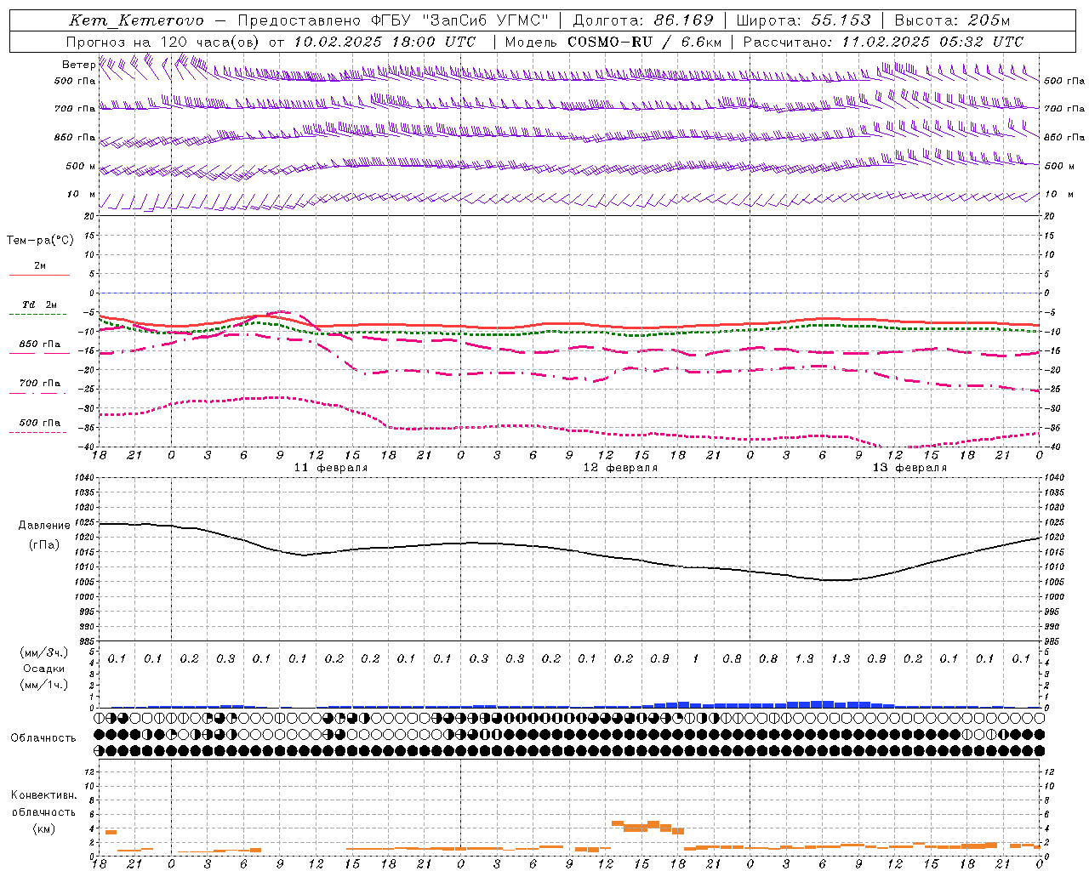This screenshot has height=871, width=1089.
Task: Click the 500 гПа temperature legend entry
Action: [40, 423]
